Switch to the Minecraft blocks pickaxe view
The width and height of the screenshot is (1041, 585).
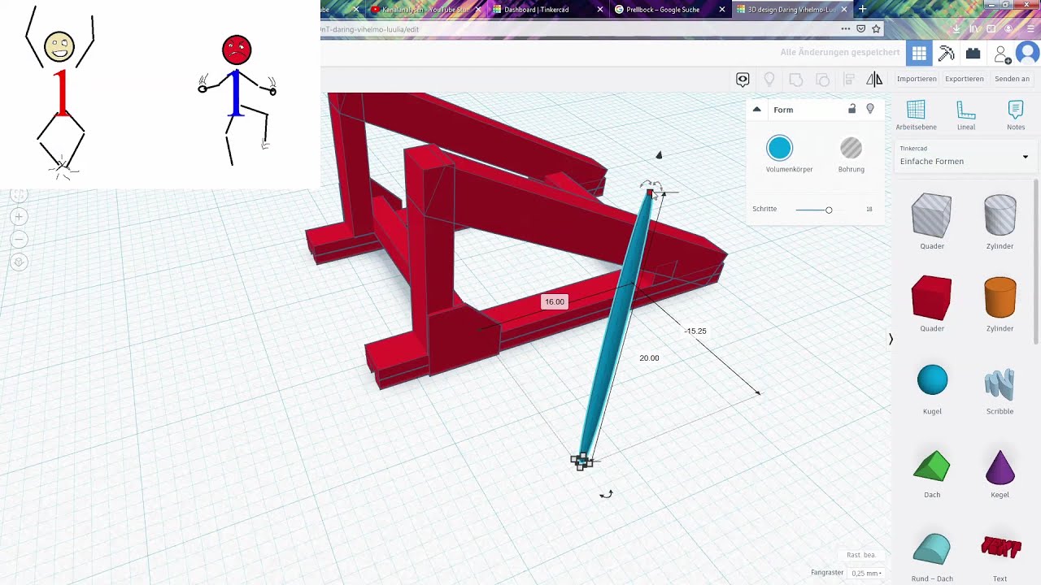coord(946,54)
